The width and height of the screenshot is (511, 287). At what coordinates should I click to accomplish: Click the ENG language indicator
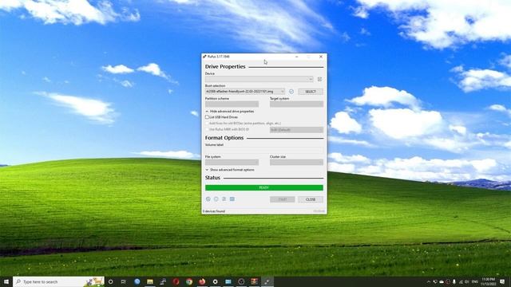point(475,281)
